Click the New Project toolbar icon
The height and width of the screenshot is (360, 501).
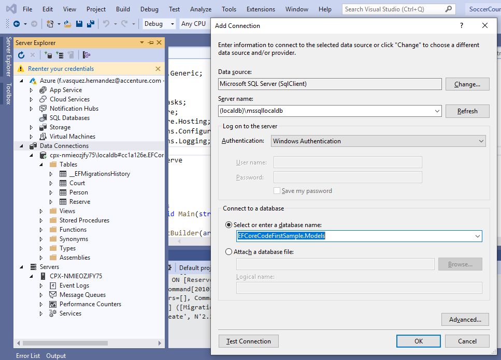point(50,24)
